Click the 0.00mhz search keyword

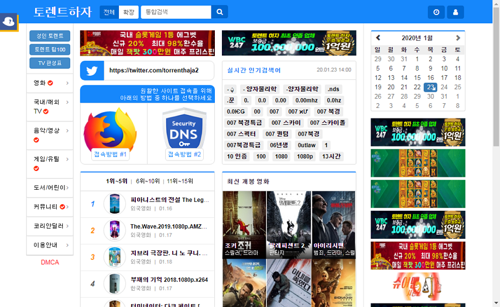pos(306,100)
